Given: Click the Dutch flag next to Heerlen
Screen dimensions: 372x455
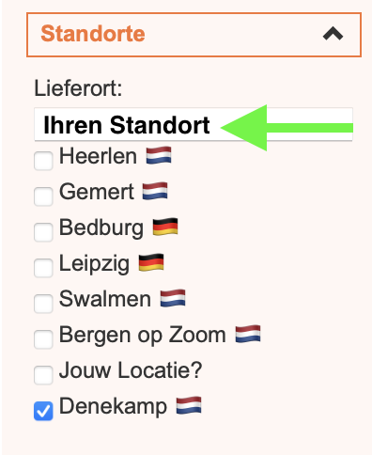Looking at the screenshot, I should pyautogui.click(x=159, y=155).
